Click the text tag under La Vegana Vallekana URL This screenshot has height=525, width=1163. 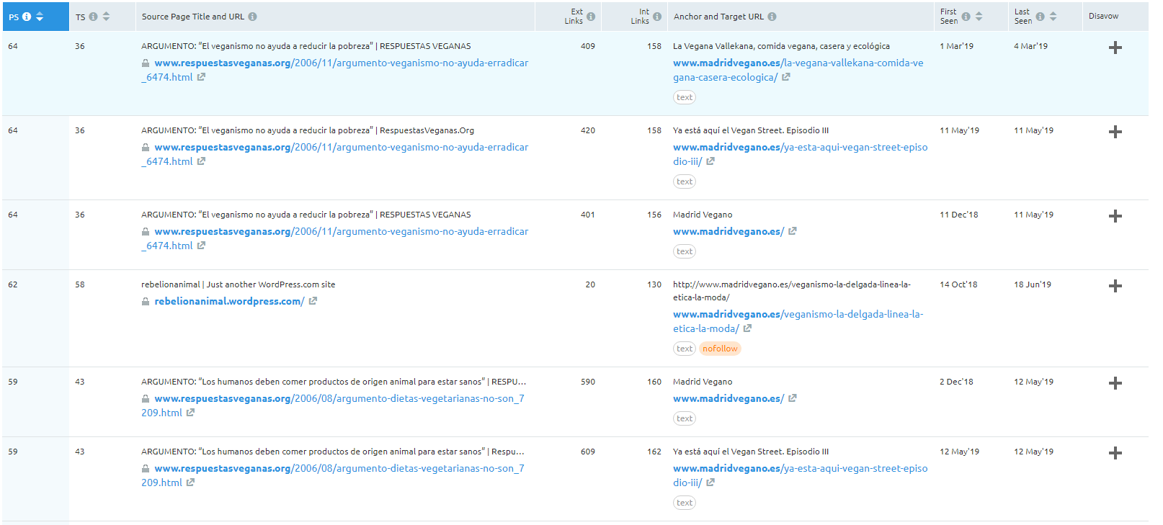(685, 97)
